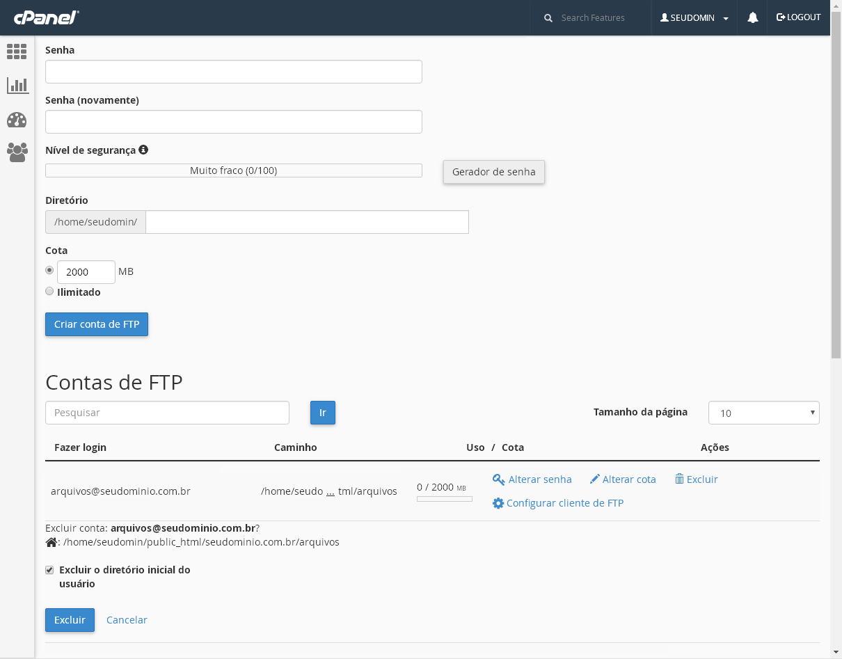
Task: Open the home grid icon in sidebar
Action: click(x=17, y=51)
